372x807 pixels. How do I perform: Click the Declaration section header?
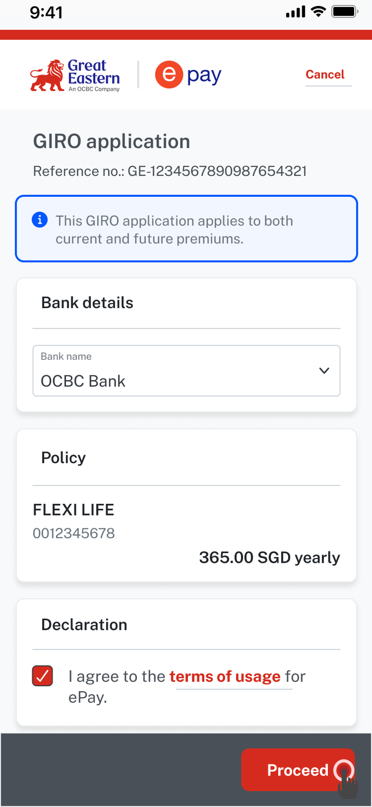tap(84, 625)
